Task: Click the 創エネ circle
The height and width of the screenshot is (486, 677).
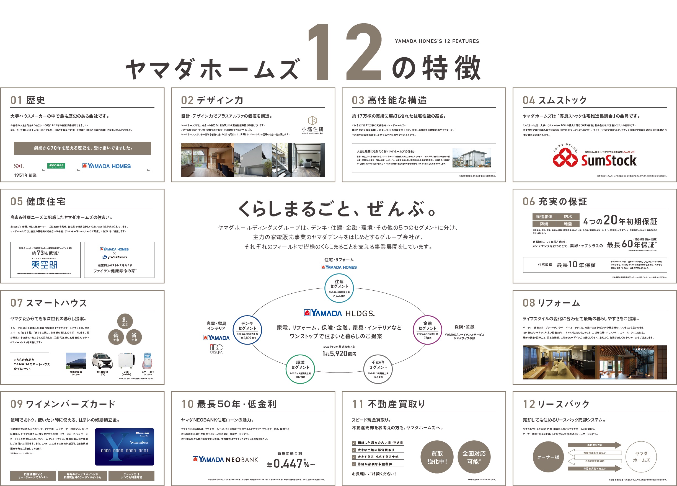Action: coord(125,321)
